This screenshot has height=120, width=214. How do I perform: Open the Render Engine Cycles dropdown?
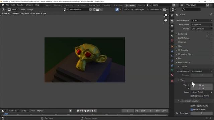[x=202, y=21]
